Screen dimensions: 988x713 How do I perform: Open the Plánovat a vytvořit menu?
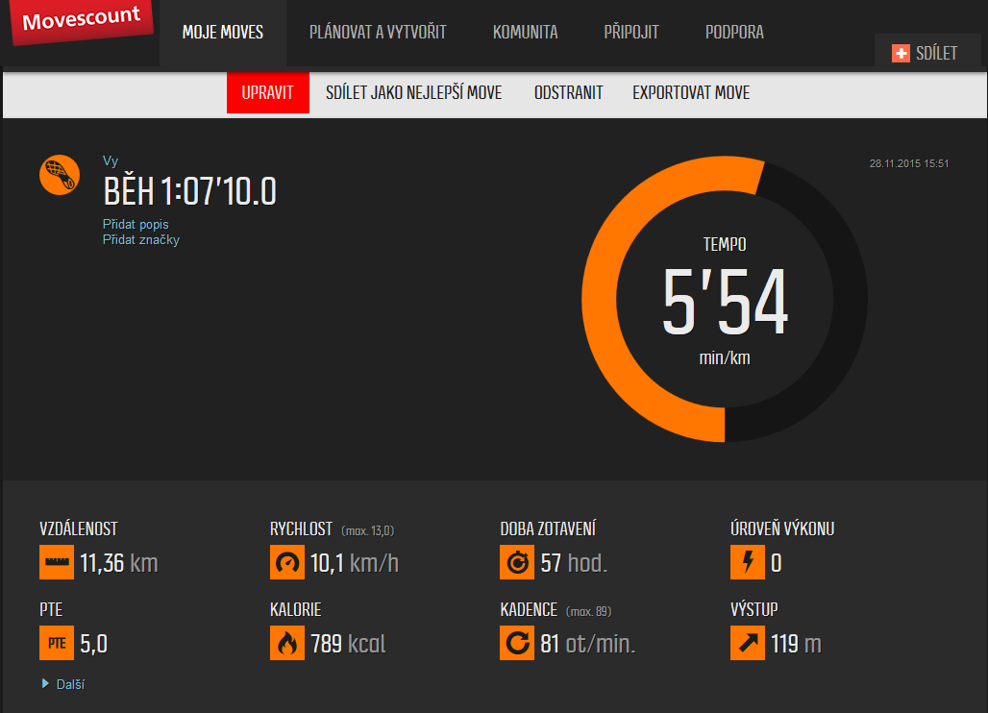tap(378, 33)
